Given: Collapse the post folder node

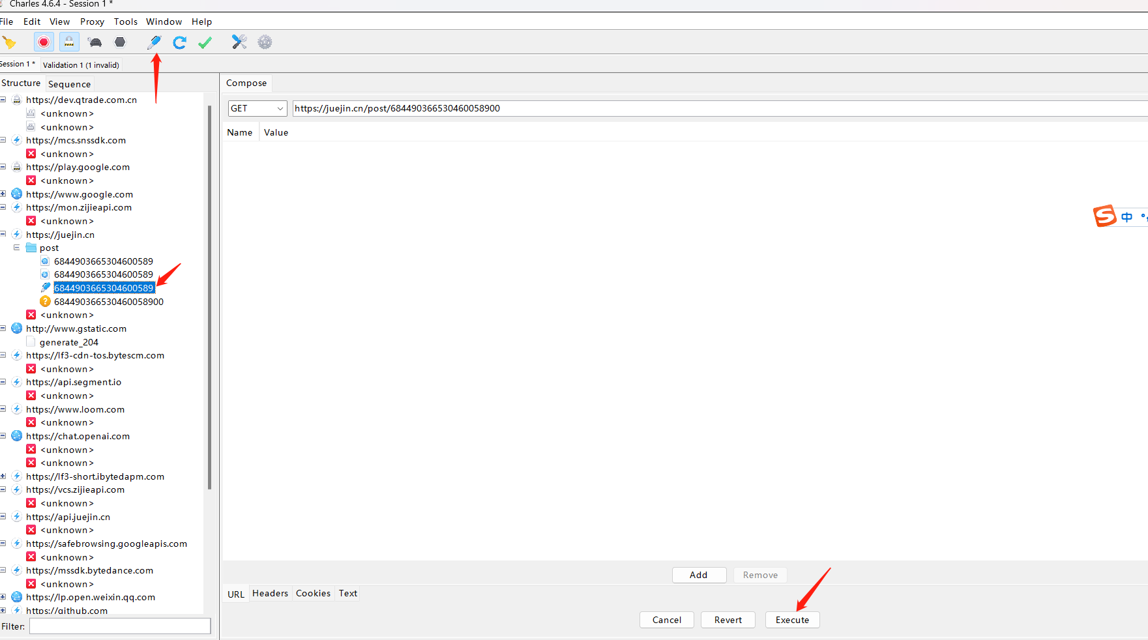Looking at the screenshot, I should coord(17,248).
